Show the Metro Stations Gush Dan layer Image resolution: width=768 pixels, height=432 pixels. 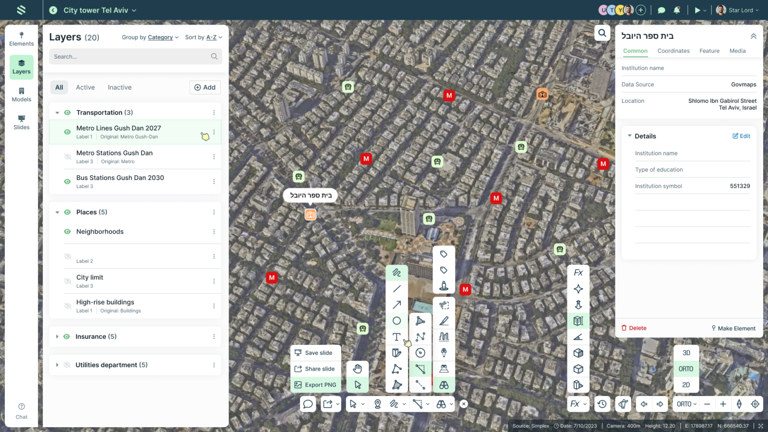(x=68, y=157)
